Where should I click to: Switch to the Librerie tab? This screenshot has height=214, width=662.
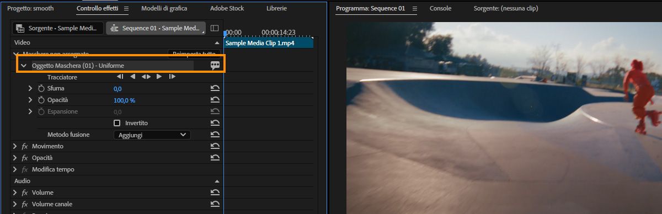pyautogui.click(x=276, y=8)
